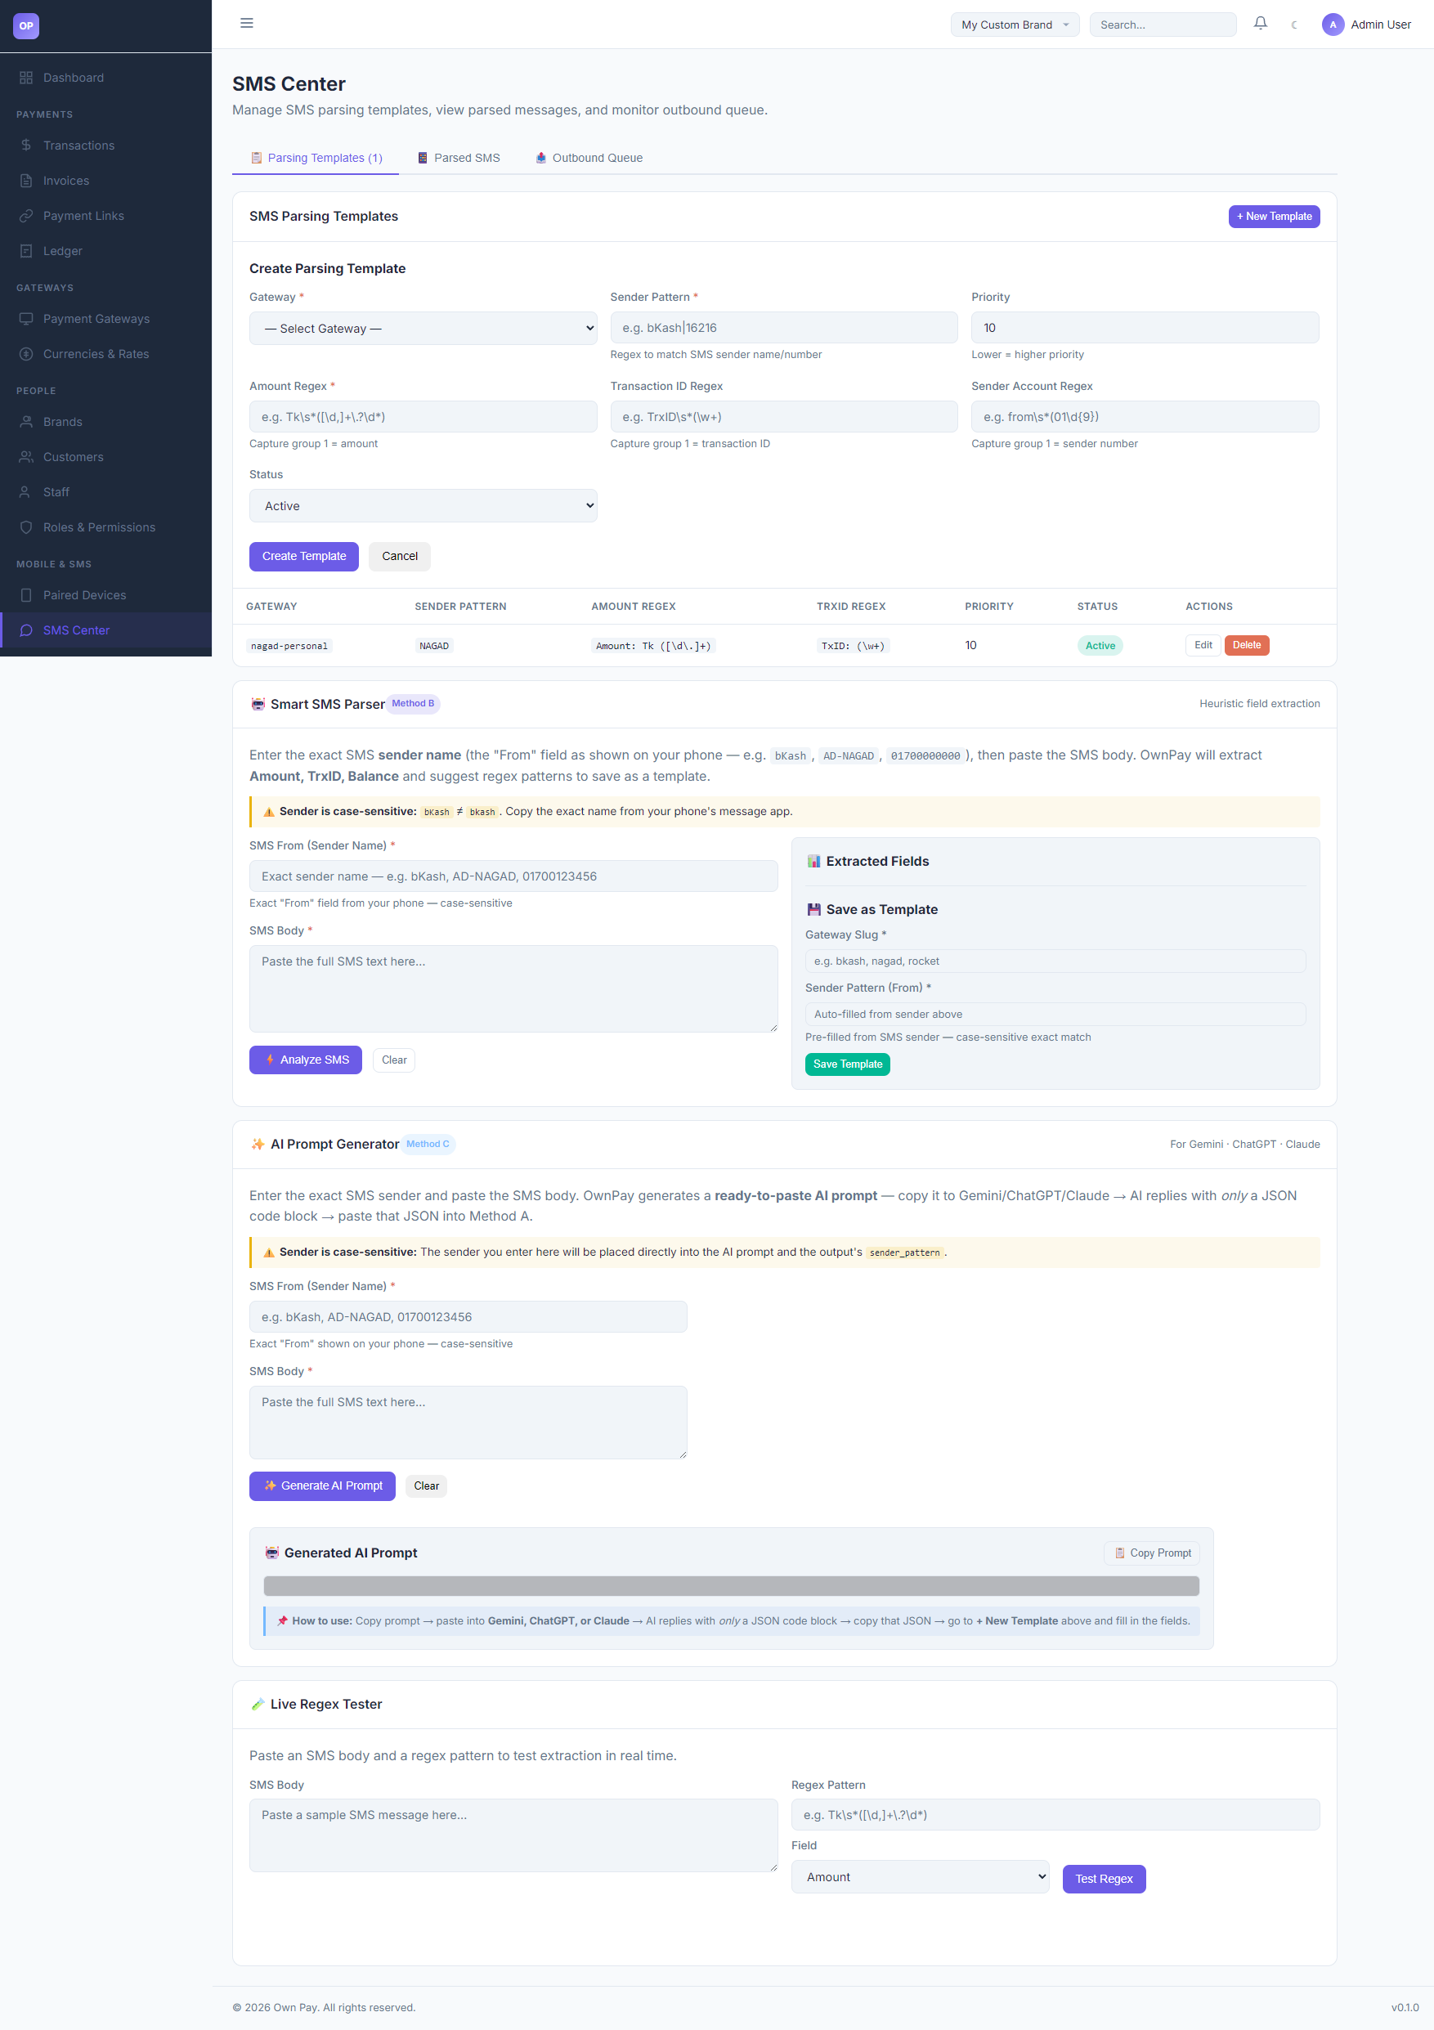Click the + New Template button
This screenshot has width=1434, height=2030.
point(1273,217)
